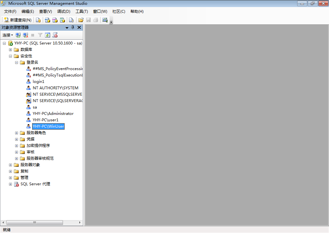Click the Refresh icon in Object Explorer
Image resolution: width=329 pixels, height=233 pixels.
coord(48,35)
